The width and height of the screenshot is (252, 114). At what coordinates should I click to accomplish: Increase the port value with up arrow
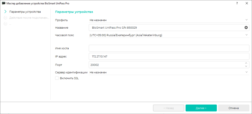coord(246,63)
